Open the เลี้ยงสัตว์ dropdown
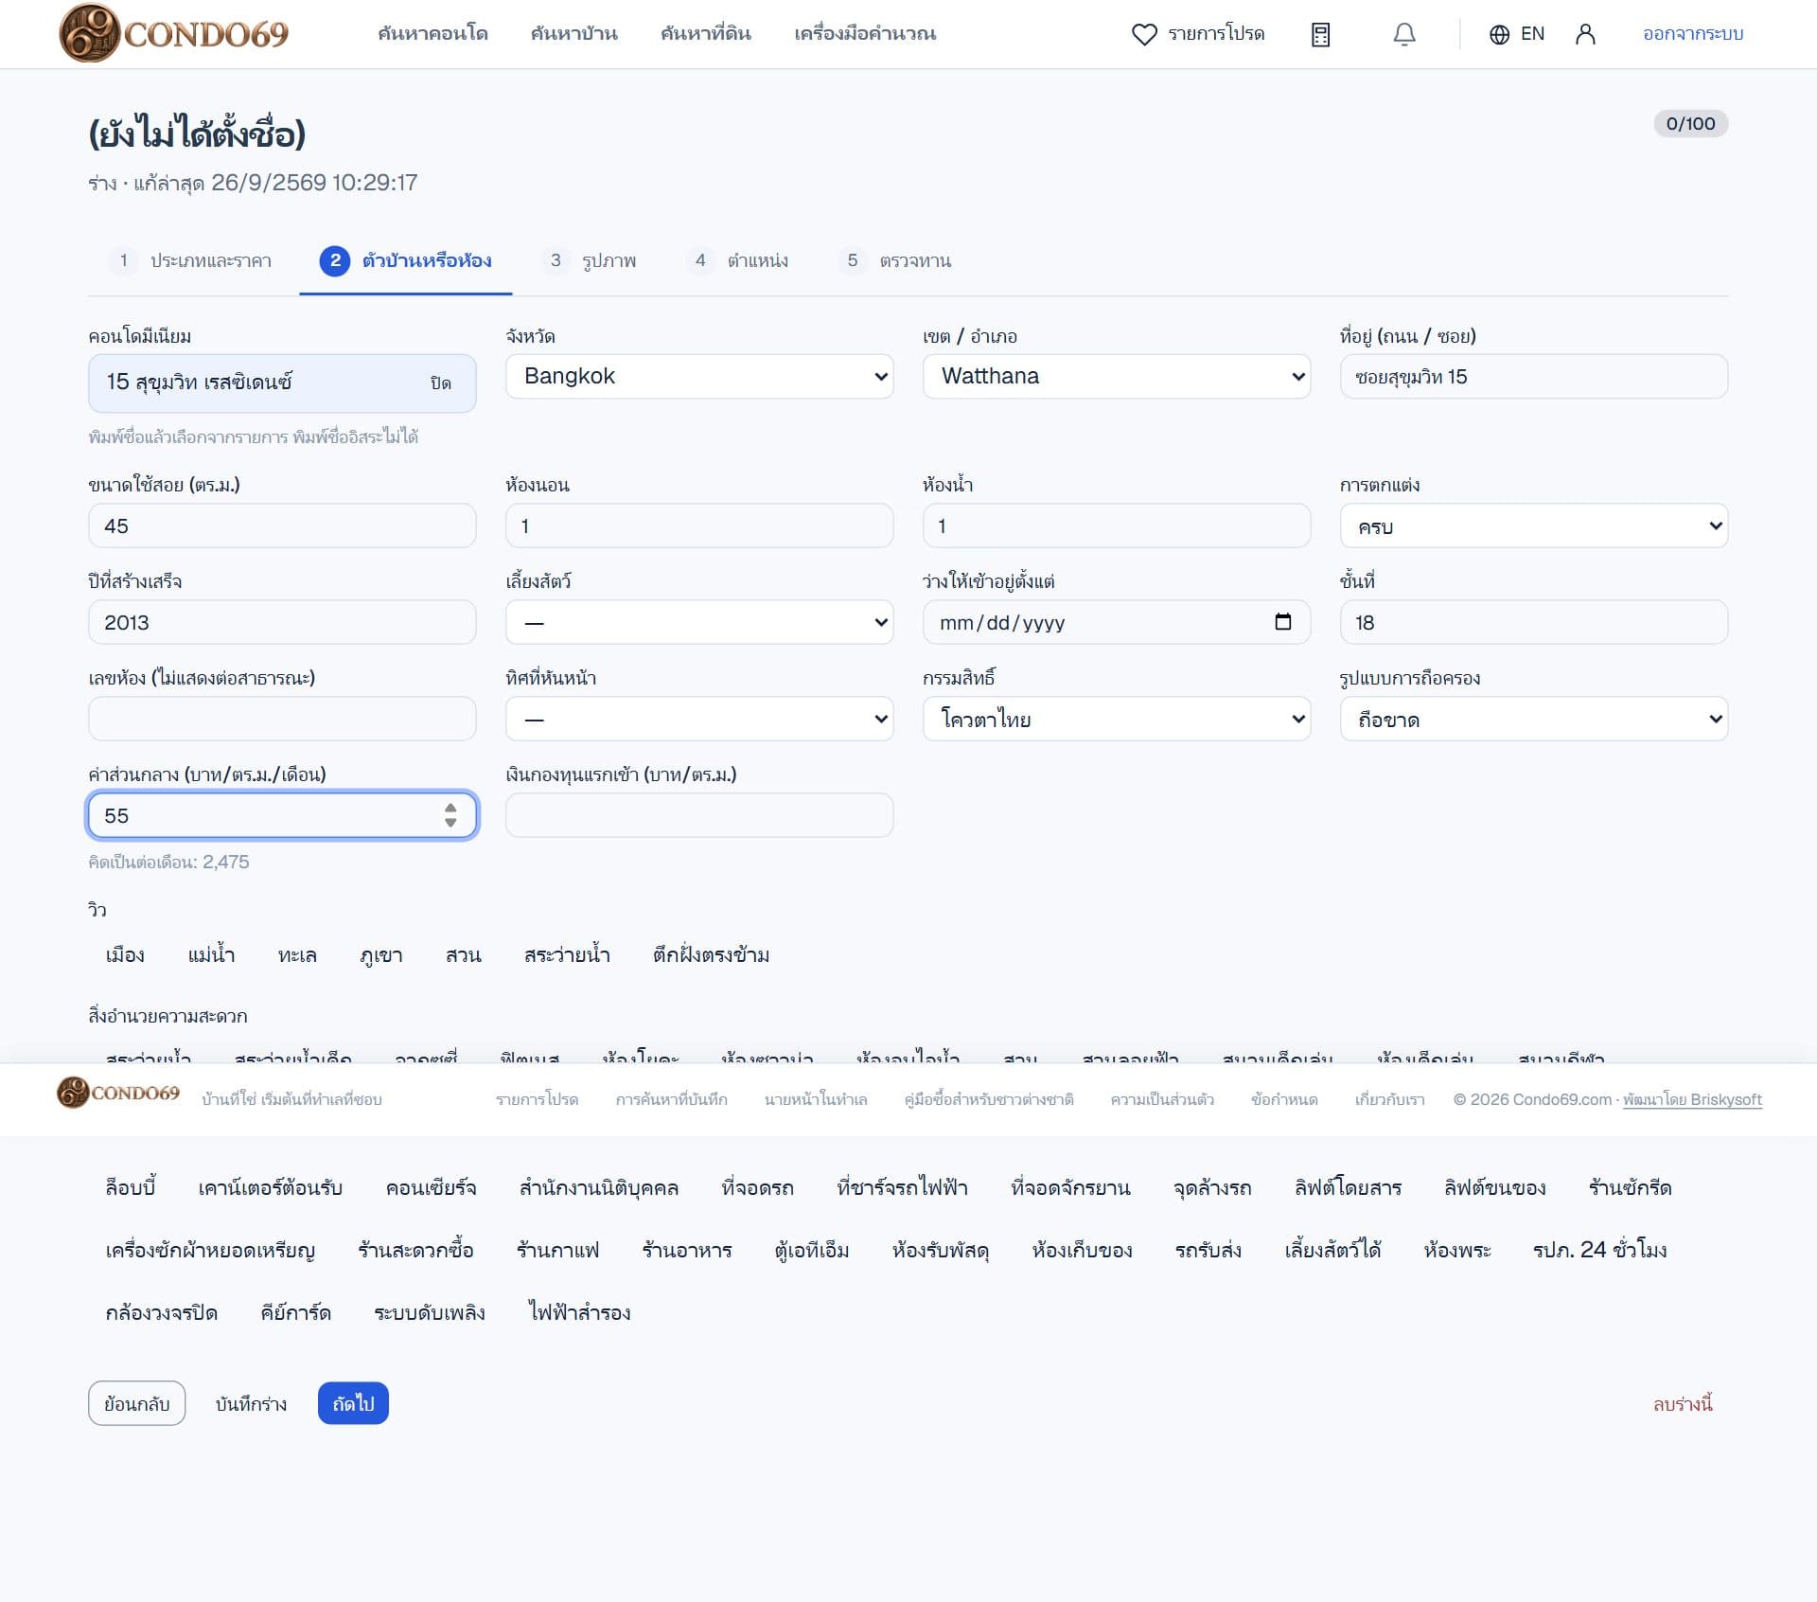1817x1602 pixels. point(699,622)
